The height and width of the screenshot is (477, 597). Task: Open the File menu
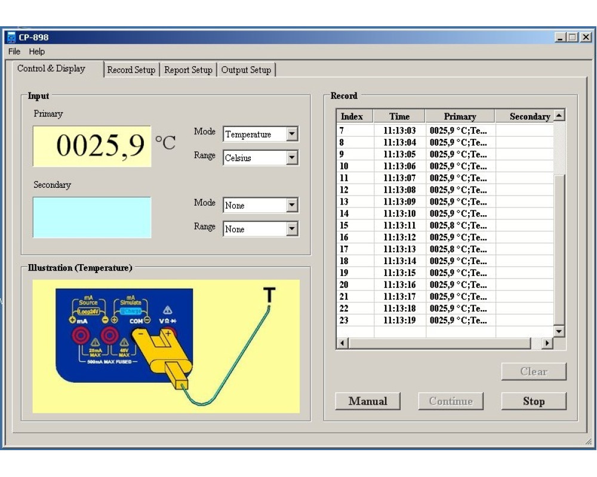click(14, 52)
